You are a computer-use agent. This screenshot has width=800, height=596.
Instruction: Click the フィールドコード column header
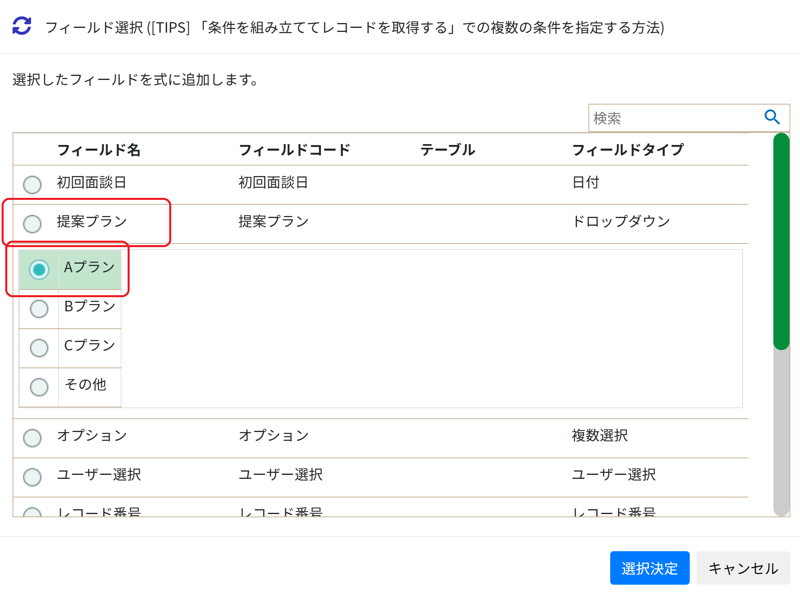(294, 150)
